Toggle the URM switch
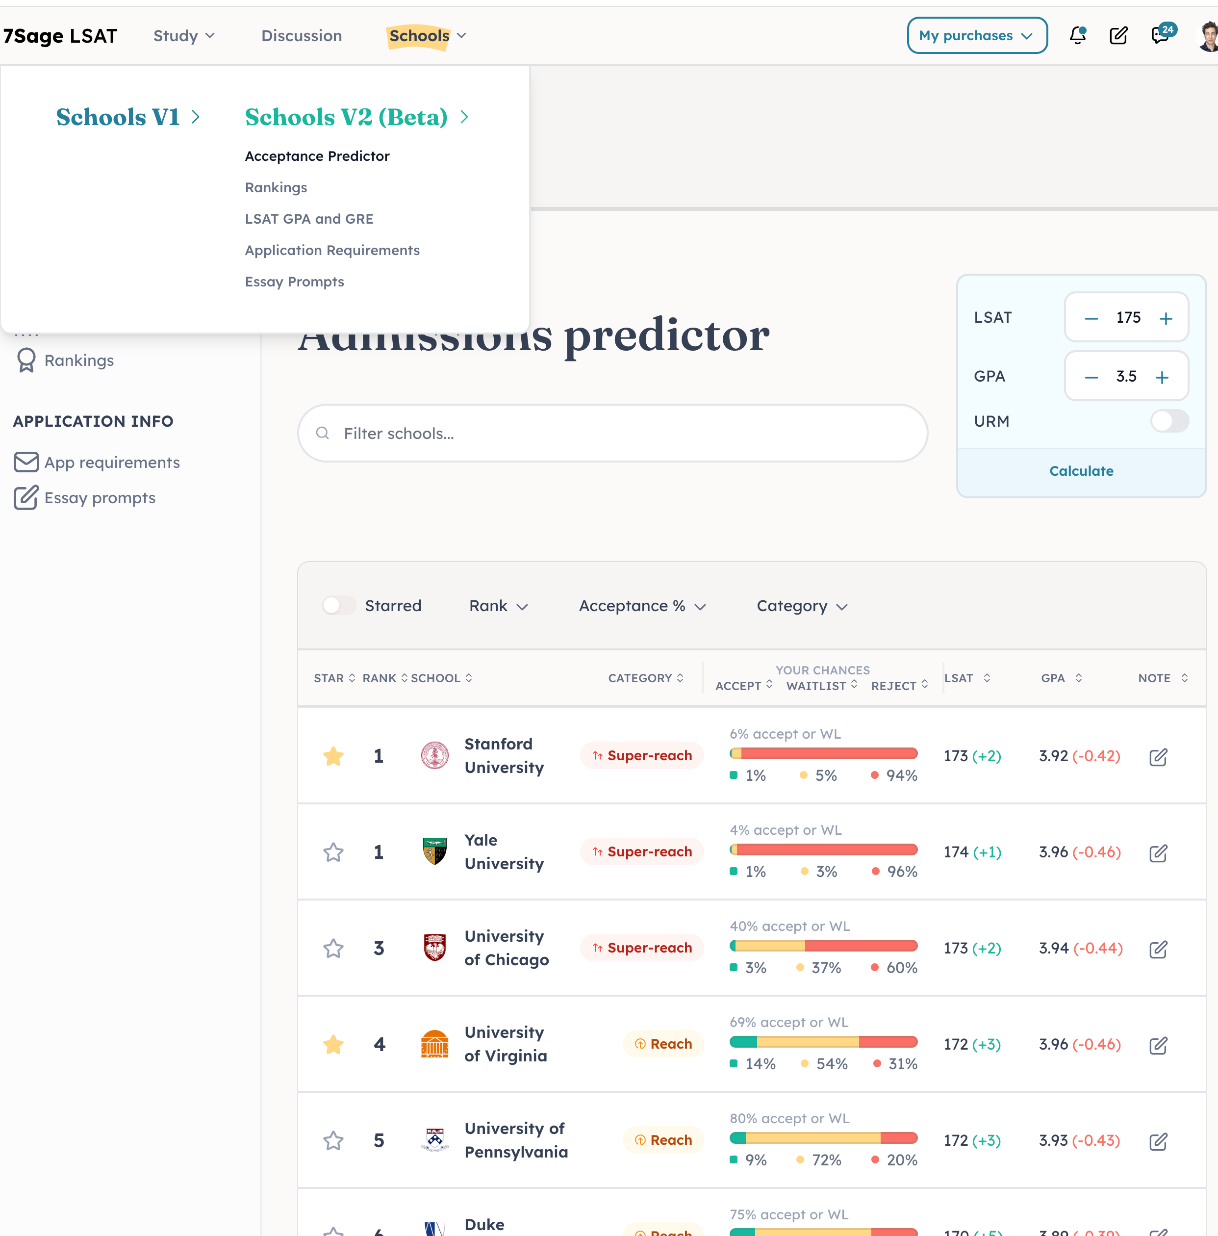Viewport: 1218px width, 1236px height. [x=1169, y=421]
